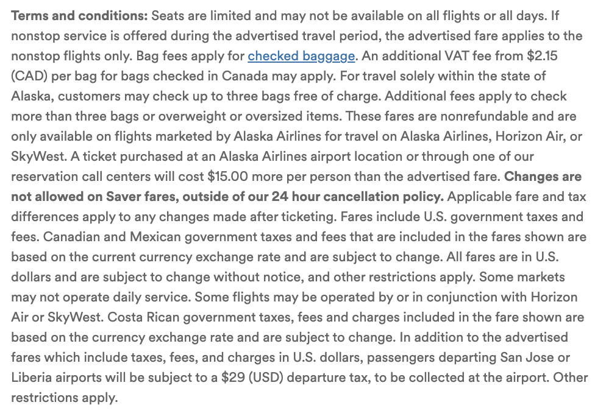Open the checked baggage link

pyautogui.click(x=301, y=57)
